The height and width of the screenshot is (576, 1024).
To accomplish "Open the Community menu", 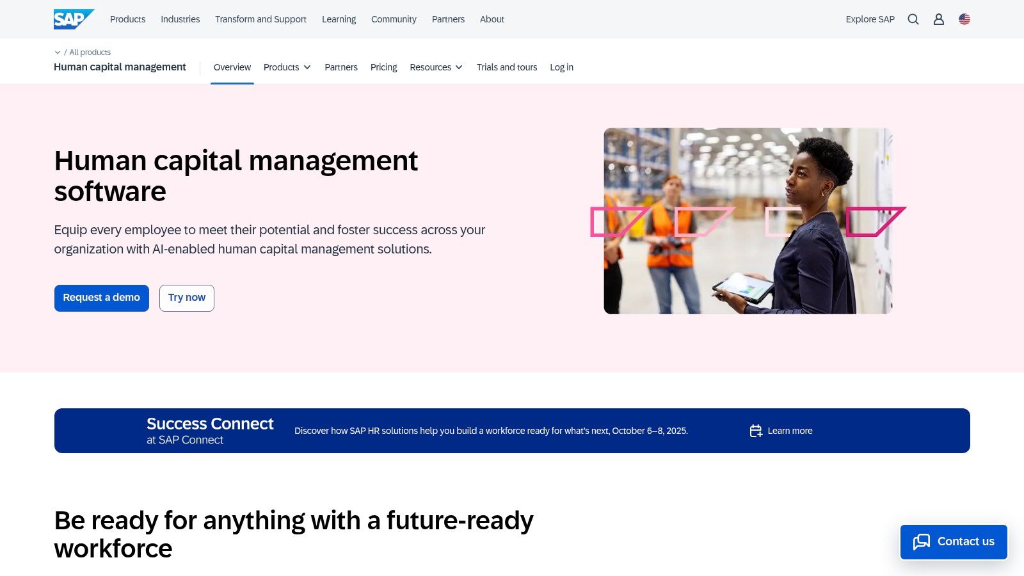I will tap(394, 19).
